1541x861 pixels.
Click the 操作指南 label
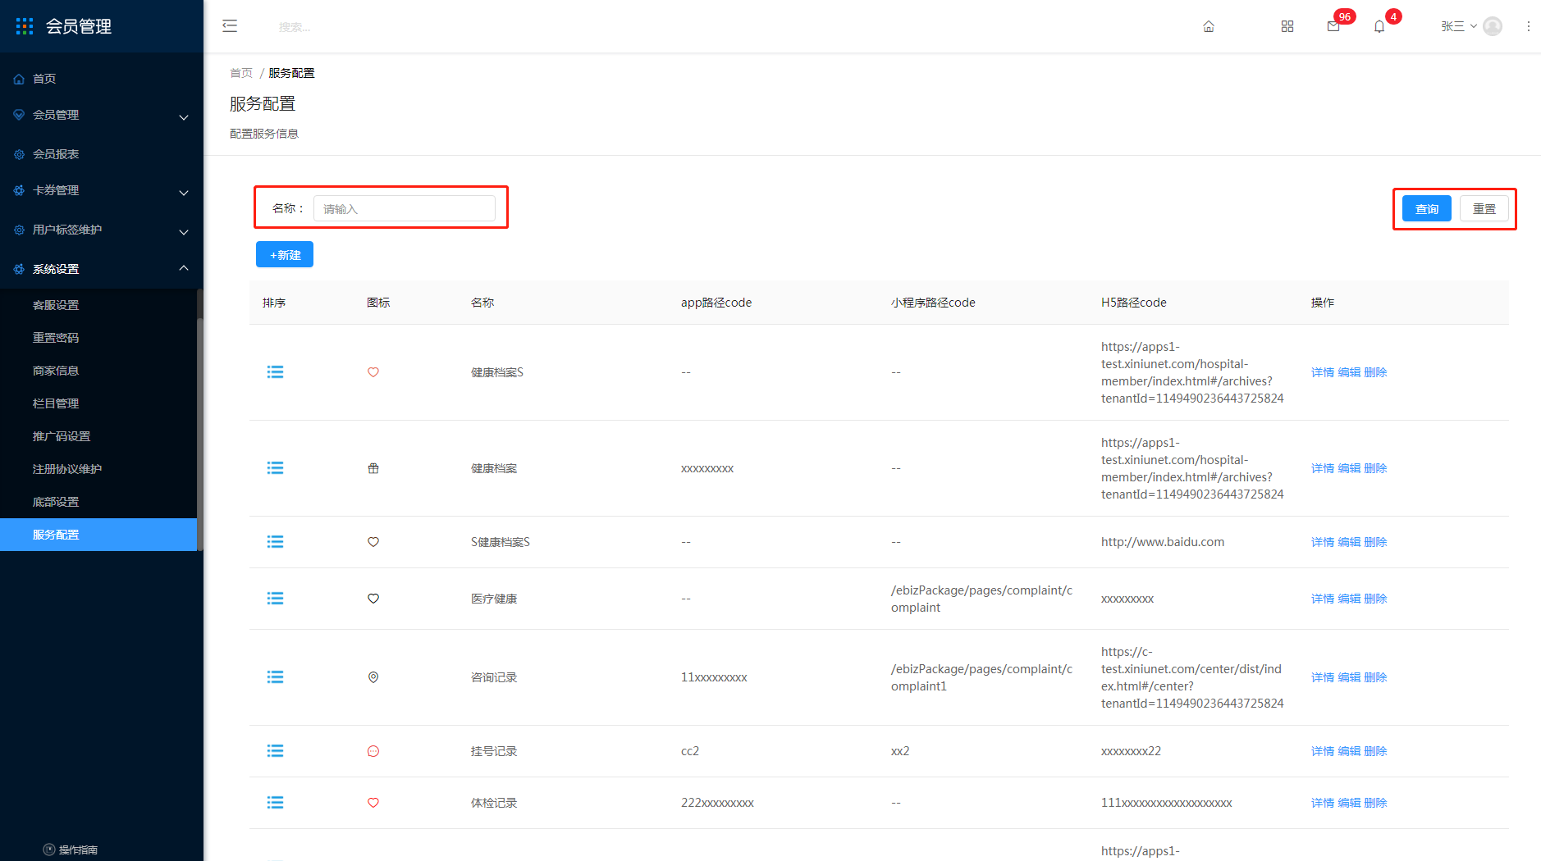pyautogui.click(x=78, y=850)
